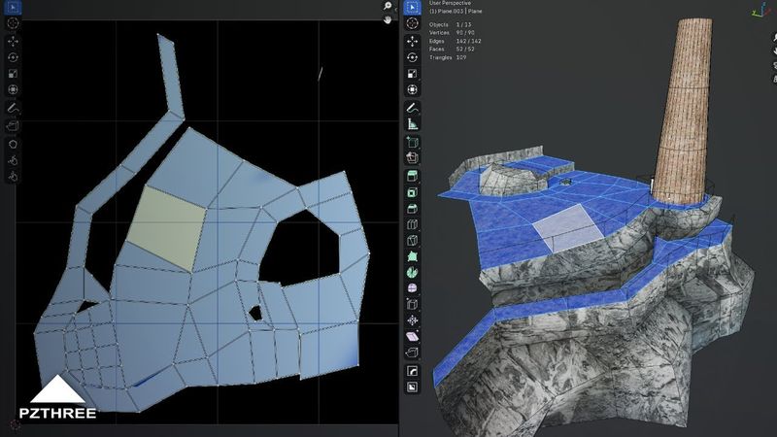The width and height of the screenshot is (777, 437).
Task: Select the 3D viewport Scale tool
Action: 412,73
